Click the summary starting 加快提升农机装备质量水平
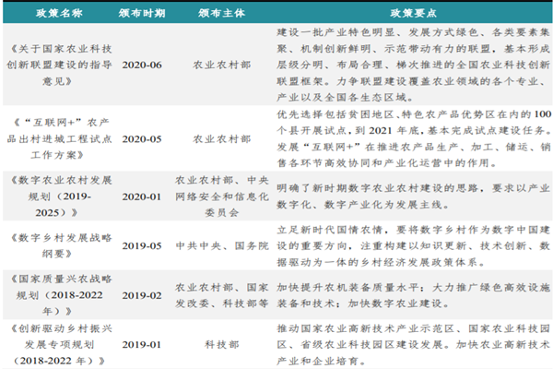Image resolution: width=553 pixels, height=369 pixels. (413, 295)
